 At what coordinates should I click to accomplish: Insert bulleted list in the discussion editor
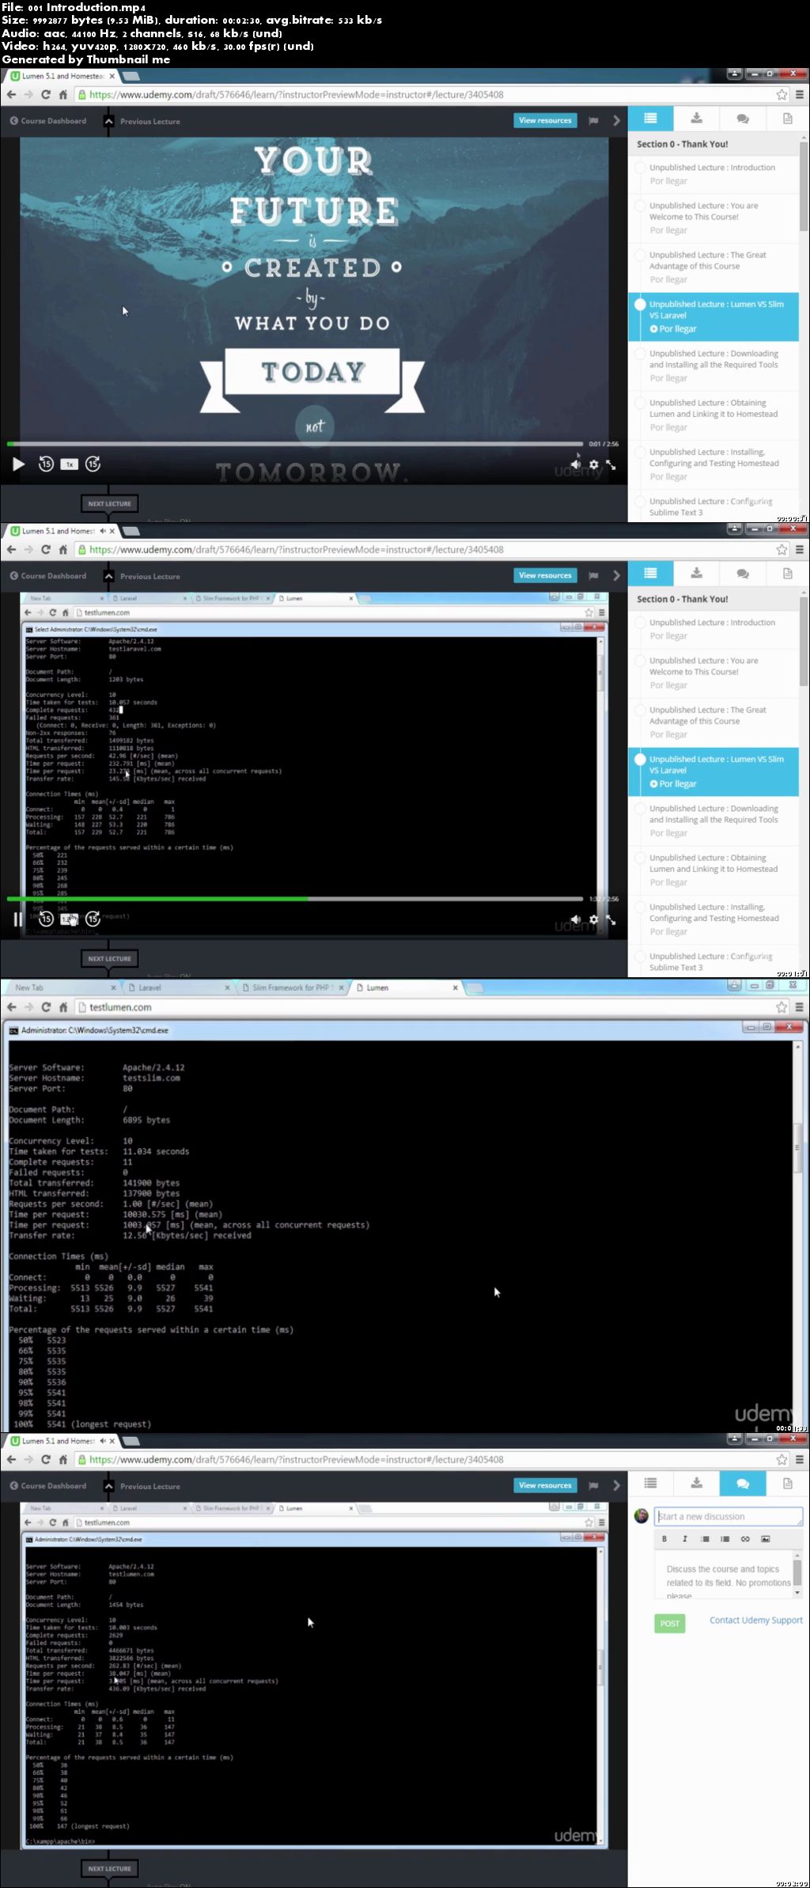pos(725,1538)
